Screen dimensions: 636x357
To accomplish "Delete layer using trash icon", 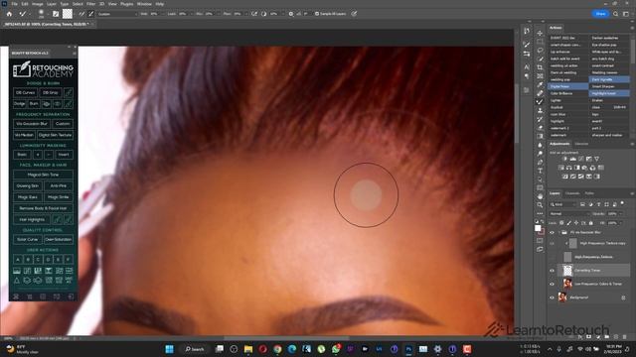I will point(625,337).
